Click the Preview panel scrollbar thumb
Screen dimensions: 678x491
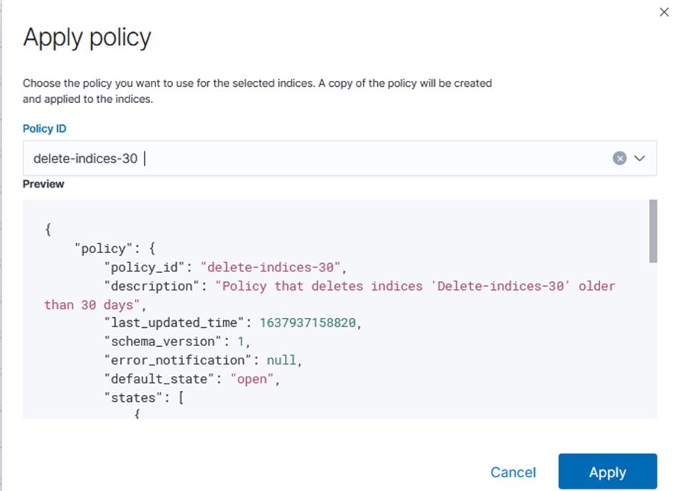(653, 231)
